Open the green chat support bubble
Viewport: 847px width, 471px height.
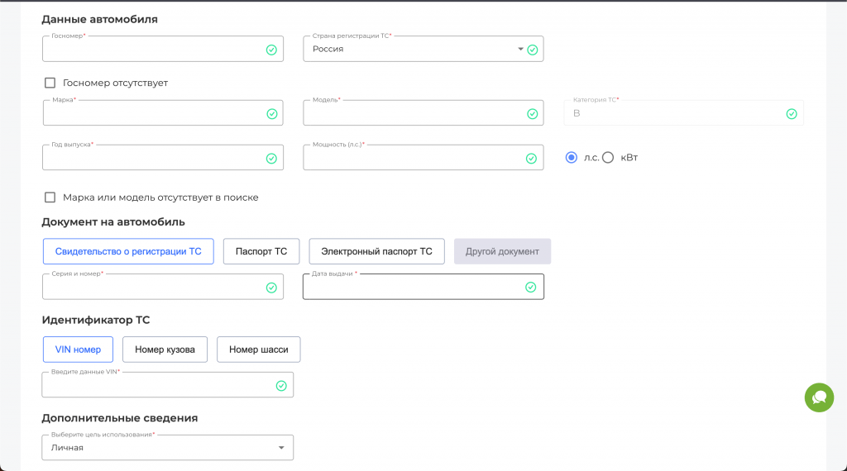coord(819,397)
